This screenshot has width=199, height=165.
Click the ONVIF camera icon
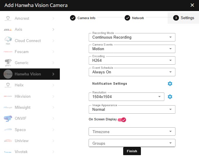coord(8,119)
